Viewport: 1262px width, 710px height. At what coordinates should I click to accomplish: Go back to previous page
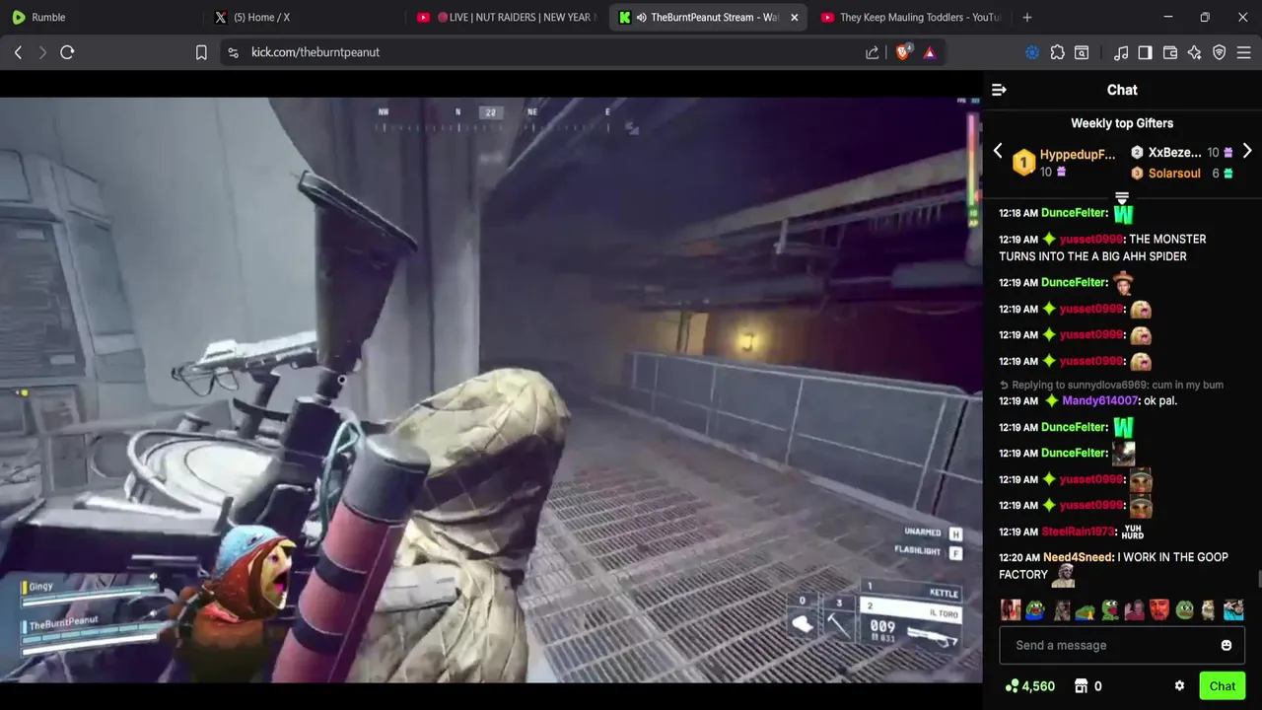coord(18,52)
